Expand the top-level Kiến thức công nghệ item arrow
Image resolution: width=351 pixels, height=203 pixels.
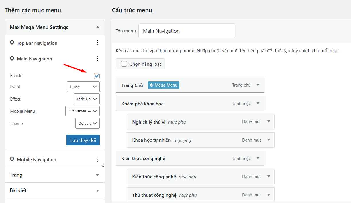click(x=258, y=158)
